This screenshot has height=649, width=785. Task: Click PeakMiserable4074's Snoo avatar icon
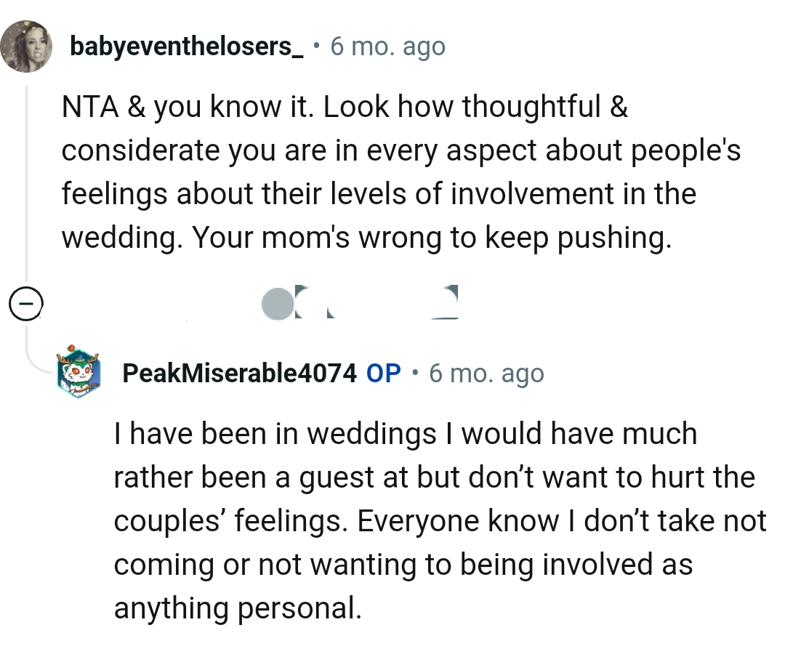78,373
